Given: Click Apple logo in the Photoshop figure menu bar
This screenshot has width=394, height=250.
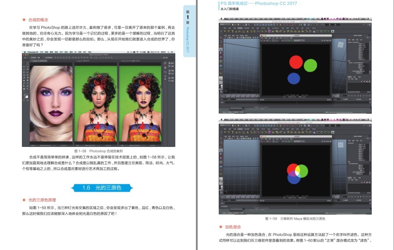Looking at the screenshot, I should pos(25,52).
